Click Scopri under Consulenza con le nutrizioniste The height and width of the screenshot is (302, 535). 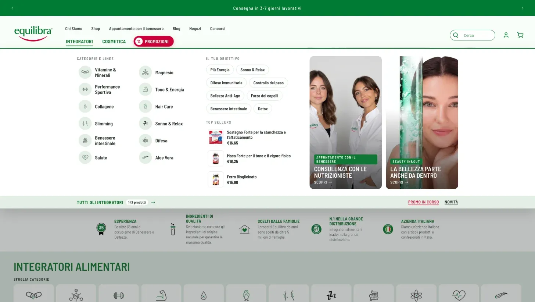tap(323, 182)
